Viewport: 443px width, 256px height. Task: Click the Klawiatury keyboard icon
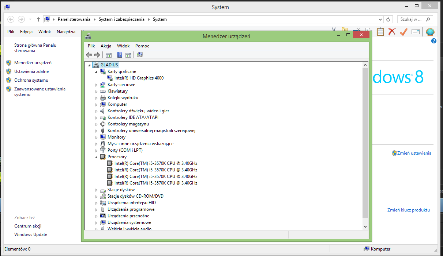(103, 91)
